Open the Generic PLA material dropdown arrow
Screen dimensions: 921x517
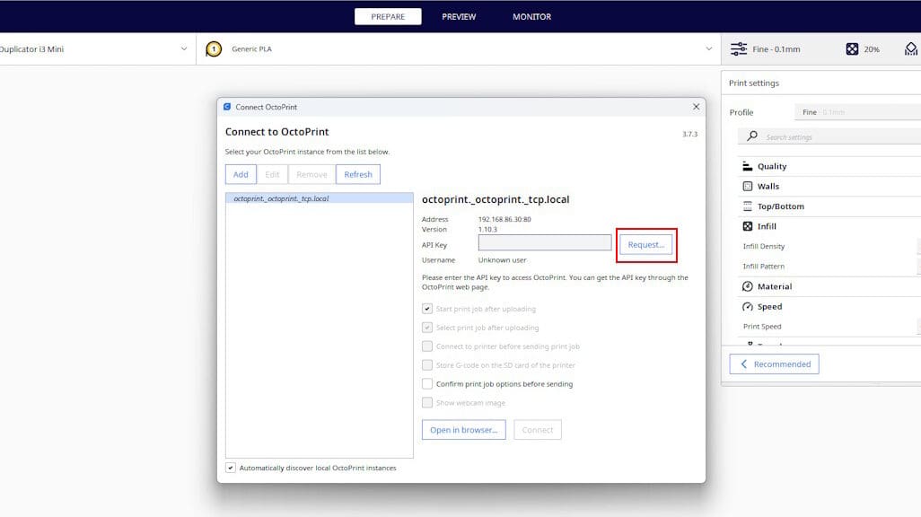pyautogui.click(x=708, y=48)
